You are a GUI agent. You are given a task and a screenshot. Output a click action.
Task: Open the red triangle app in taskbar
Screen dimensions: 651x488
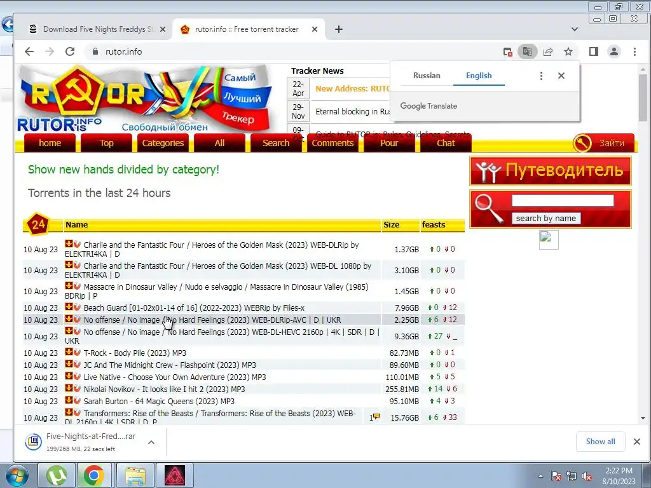[175, 475]
